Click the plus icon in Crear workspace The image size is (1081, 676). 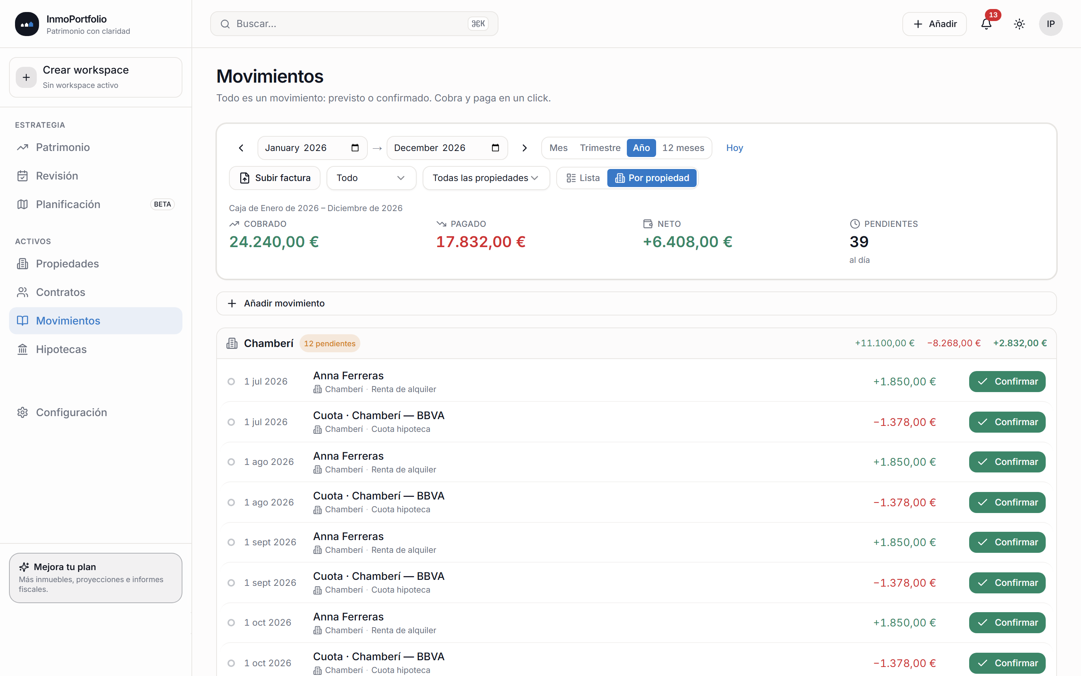[26, 77]
